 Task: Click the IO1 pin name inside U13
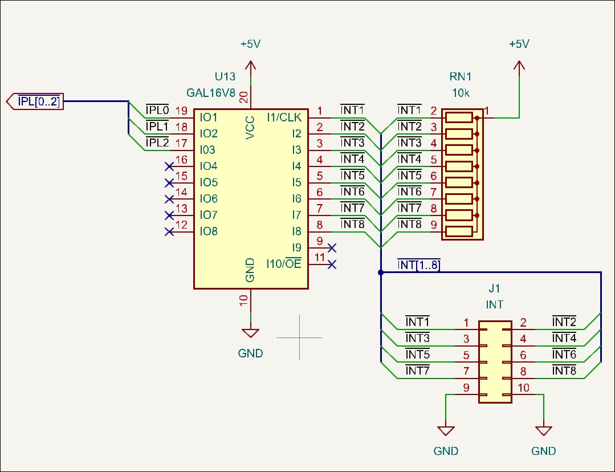point(209,117)
